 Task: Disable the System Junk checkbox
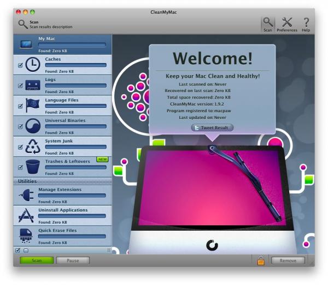pyautogui.click(x=20, y=147)
